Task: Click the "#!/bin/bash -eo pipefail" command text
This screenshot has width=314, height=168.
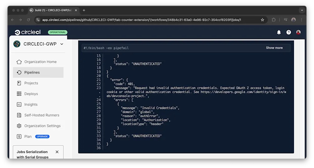Action: [106, 48]
